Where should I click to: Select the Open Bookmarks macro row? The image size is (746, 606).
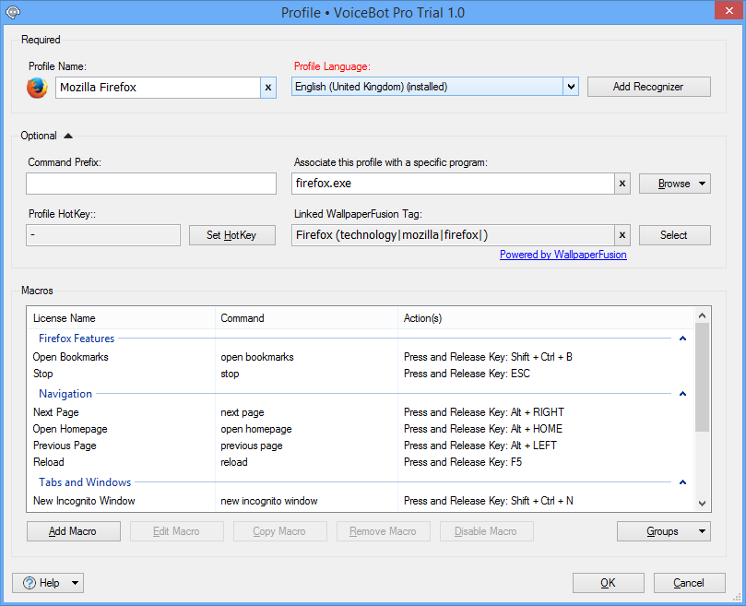[x=361, y=357]
